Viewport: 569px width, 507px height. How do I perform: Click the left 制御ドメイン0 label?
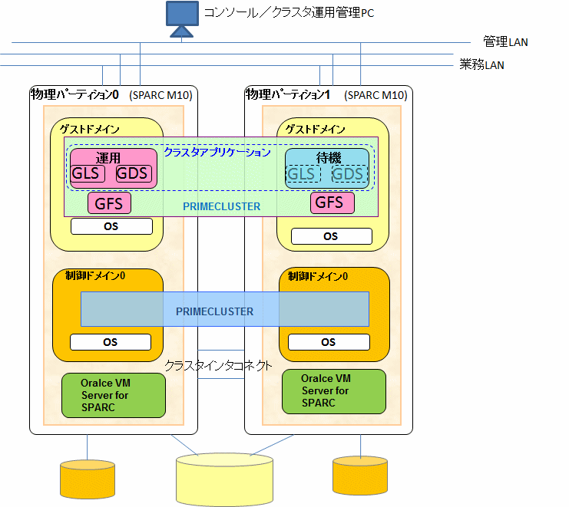click(x=95, y=276)
